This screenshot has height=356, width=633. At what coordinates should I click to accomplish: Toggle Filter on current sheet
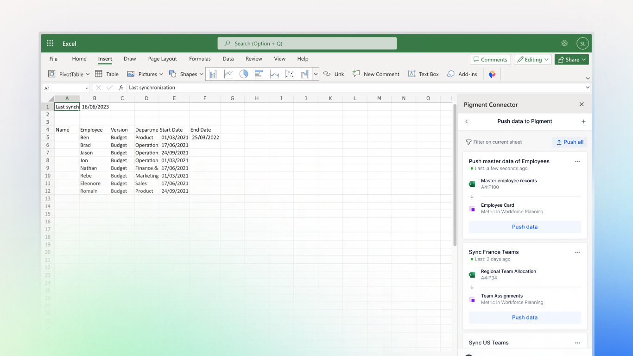point(494,142)
